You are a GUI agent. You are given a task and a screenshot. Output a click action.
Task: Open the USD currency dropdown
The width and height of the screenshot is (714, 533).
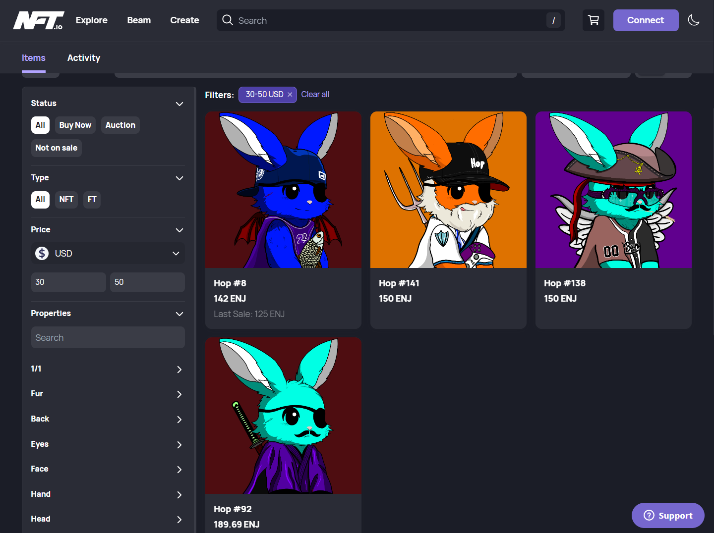click(x=108, y=253)
